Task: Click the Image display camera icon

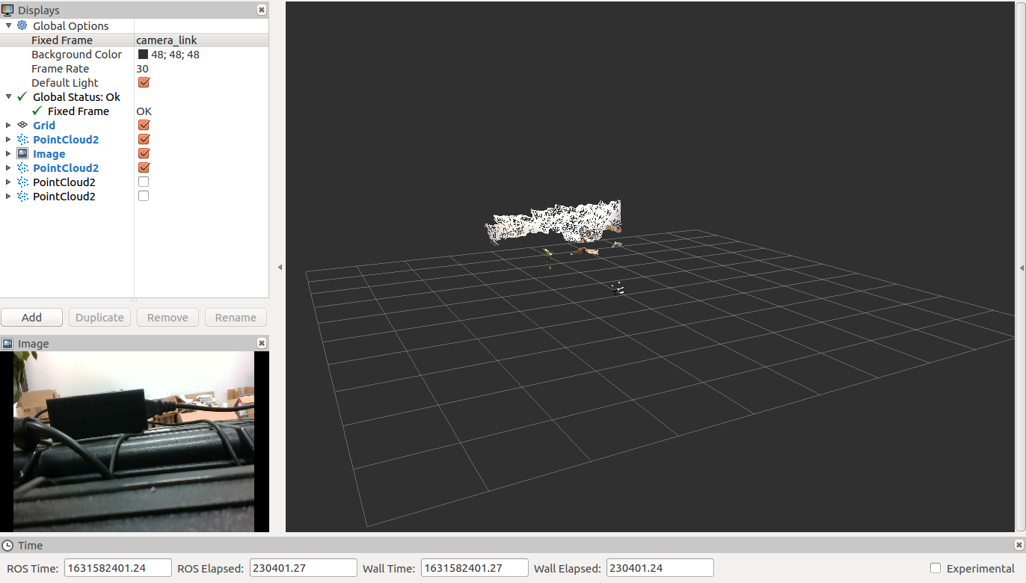Action: 22,153
